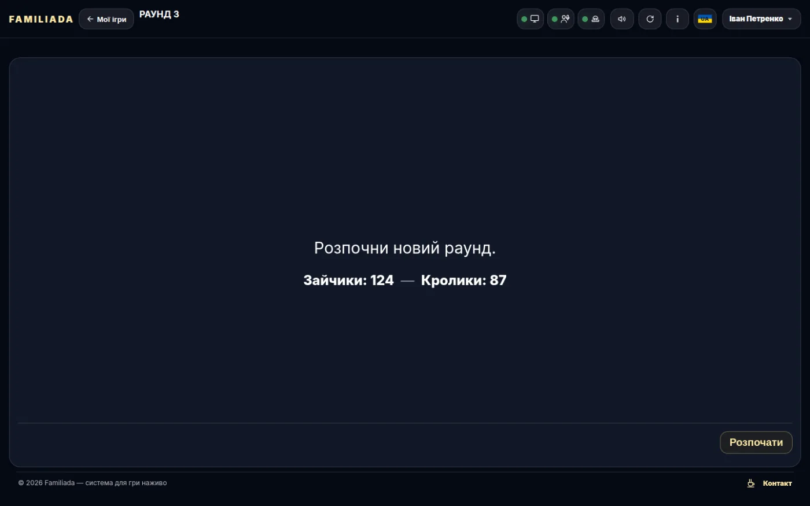Click the coffee cup icon in footer
This screenshot has height=506, width=810.
(751, 483)
